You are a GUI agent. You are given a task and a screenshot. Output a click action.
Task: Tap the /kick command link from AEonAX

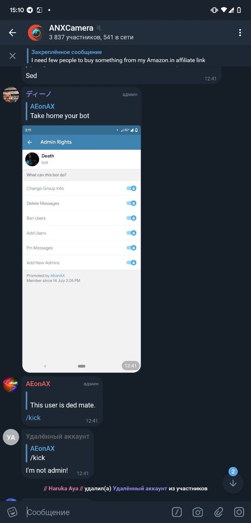coord(33,418)
